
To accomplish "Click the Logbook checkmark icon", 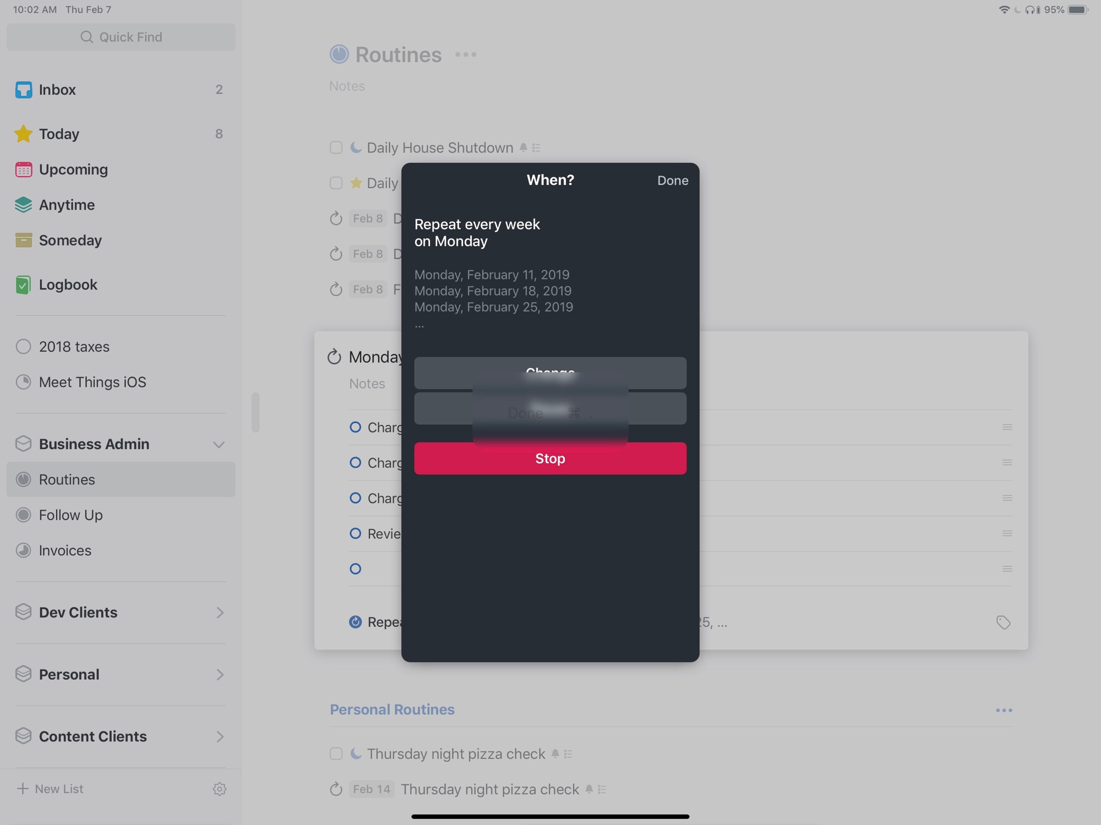I will pyautogui.click(x=24, y=285).
